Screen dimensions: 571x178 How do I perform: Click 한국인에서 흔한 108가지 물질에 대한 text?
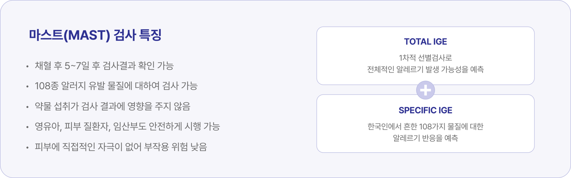tap(425, 127)
